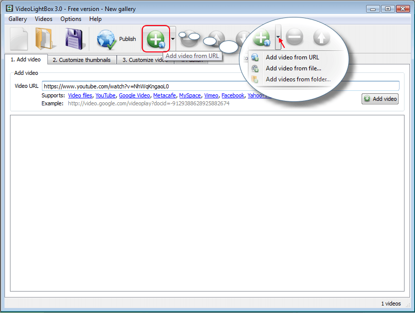Switch to 3. Customize video tab
Screen dimensions: 415x313
(145, 60)
